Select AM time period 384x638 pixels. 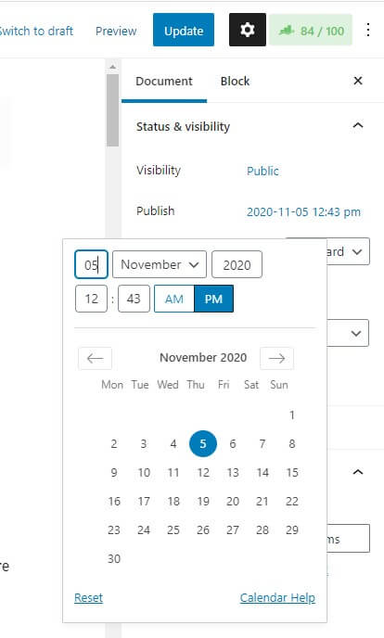pos(174,299)
